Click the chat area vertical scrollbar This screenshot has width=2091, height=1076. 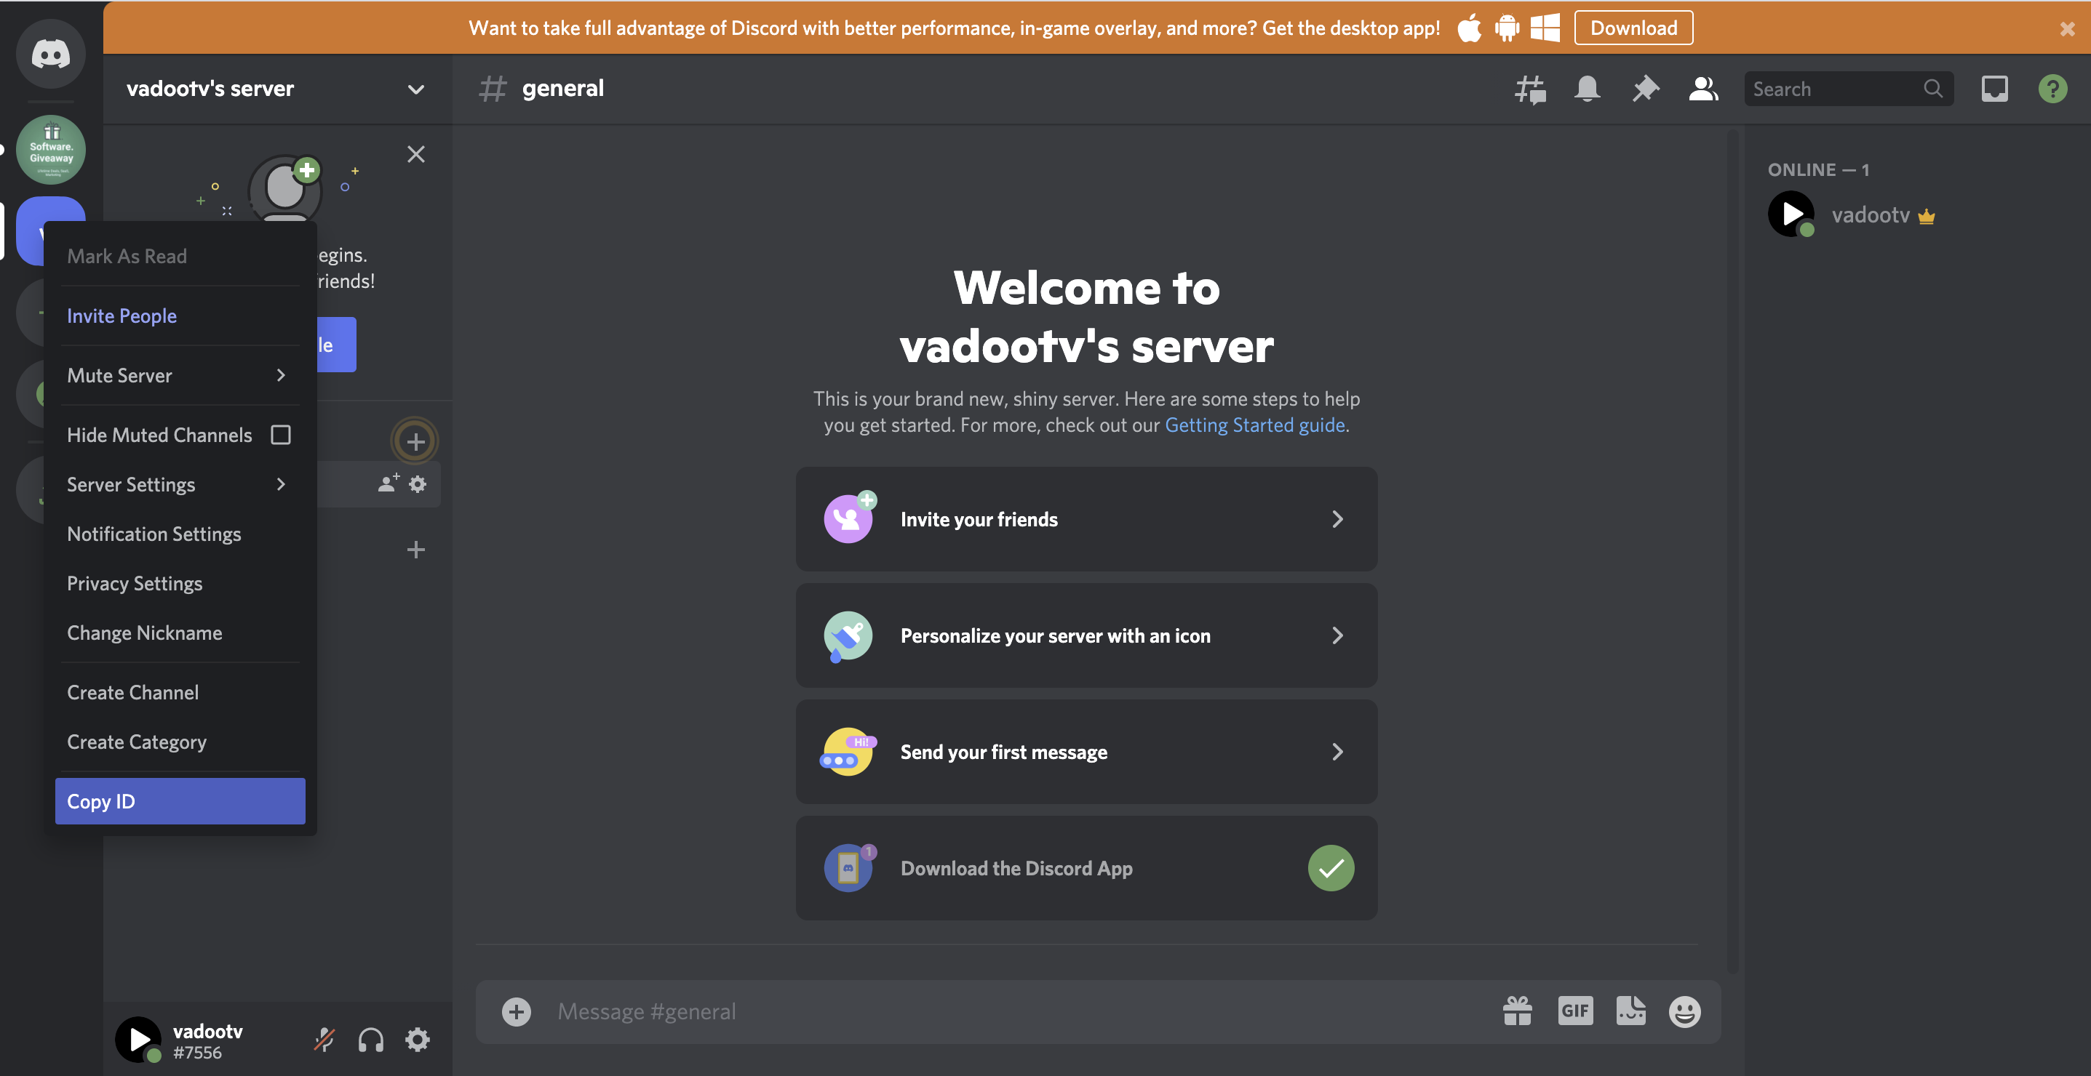(x=1732, y=551)
